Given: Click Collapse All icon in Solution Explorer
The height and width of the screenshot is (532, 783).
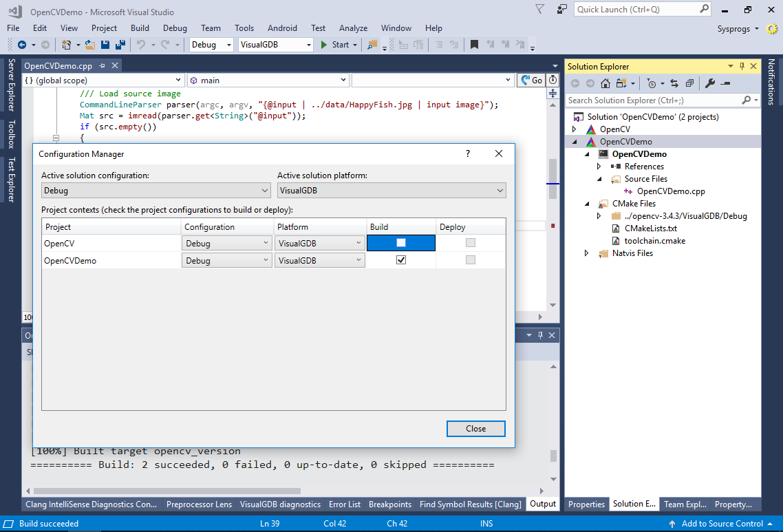Looking at the screenshot, I should click(689, 83).
